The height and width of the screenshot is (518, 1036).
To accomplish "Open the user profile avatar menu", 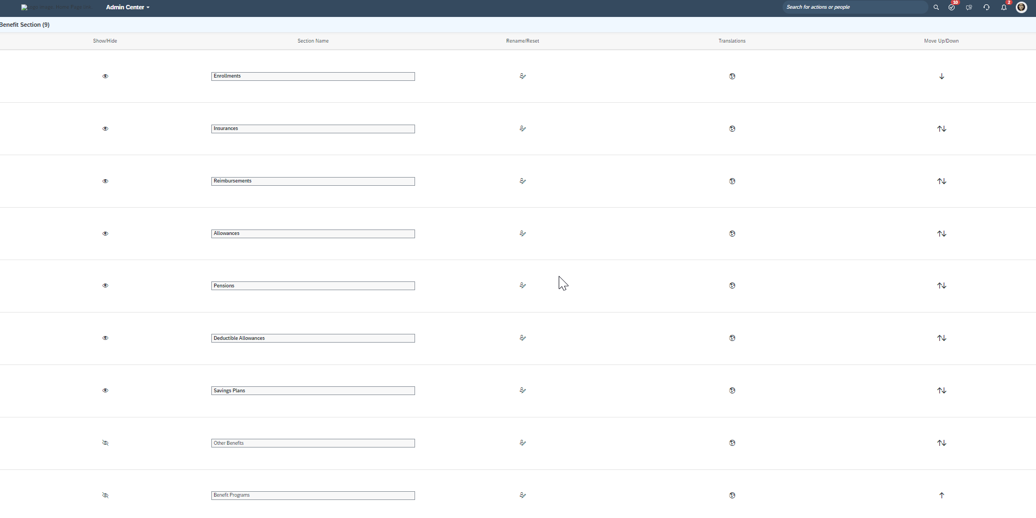I will pyautogui.click(x=1021, y=7).
